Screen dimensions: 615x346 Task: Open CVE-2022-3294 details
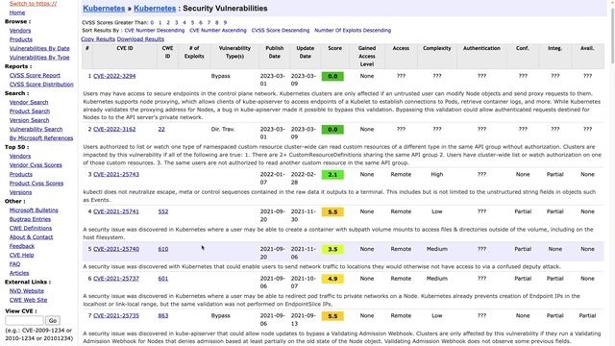click(x=114, y=76)
